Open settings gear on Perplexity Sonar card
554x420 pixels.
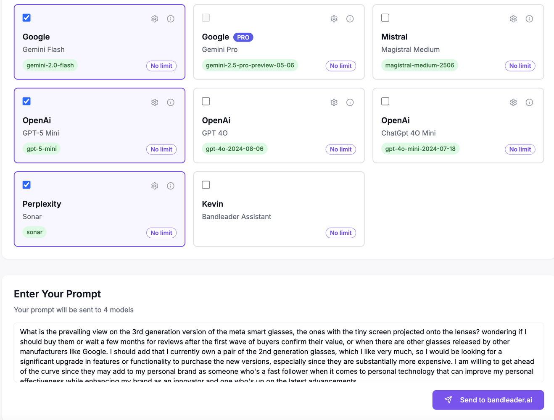click(x=155, y=186)
